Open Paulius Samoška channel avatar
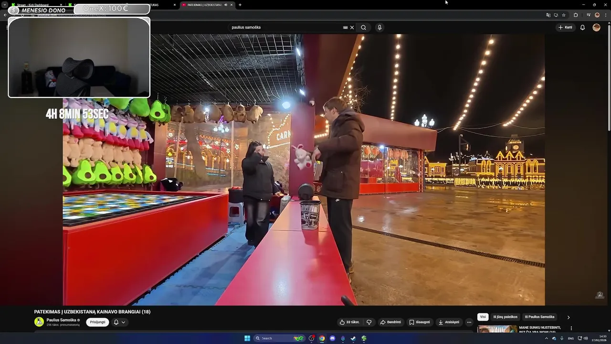Image resolution: width=611 pixels, height=344 pixels. pyautogui.click(x=39, y=322)
